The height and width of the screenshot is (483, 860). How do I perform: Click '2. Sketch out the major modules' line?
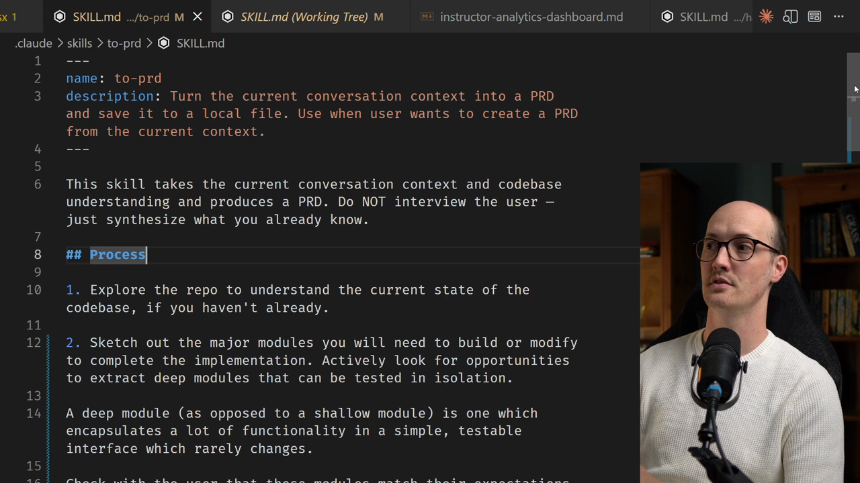pyautogui.click(x=322, y=343)
